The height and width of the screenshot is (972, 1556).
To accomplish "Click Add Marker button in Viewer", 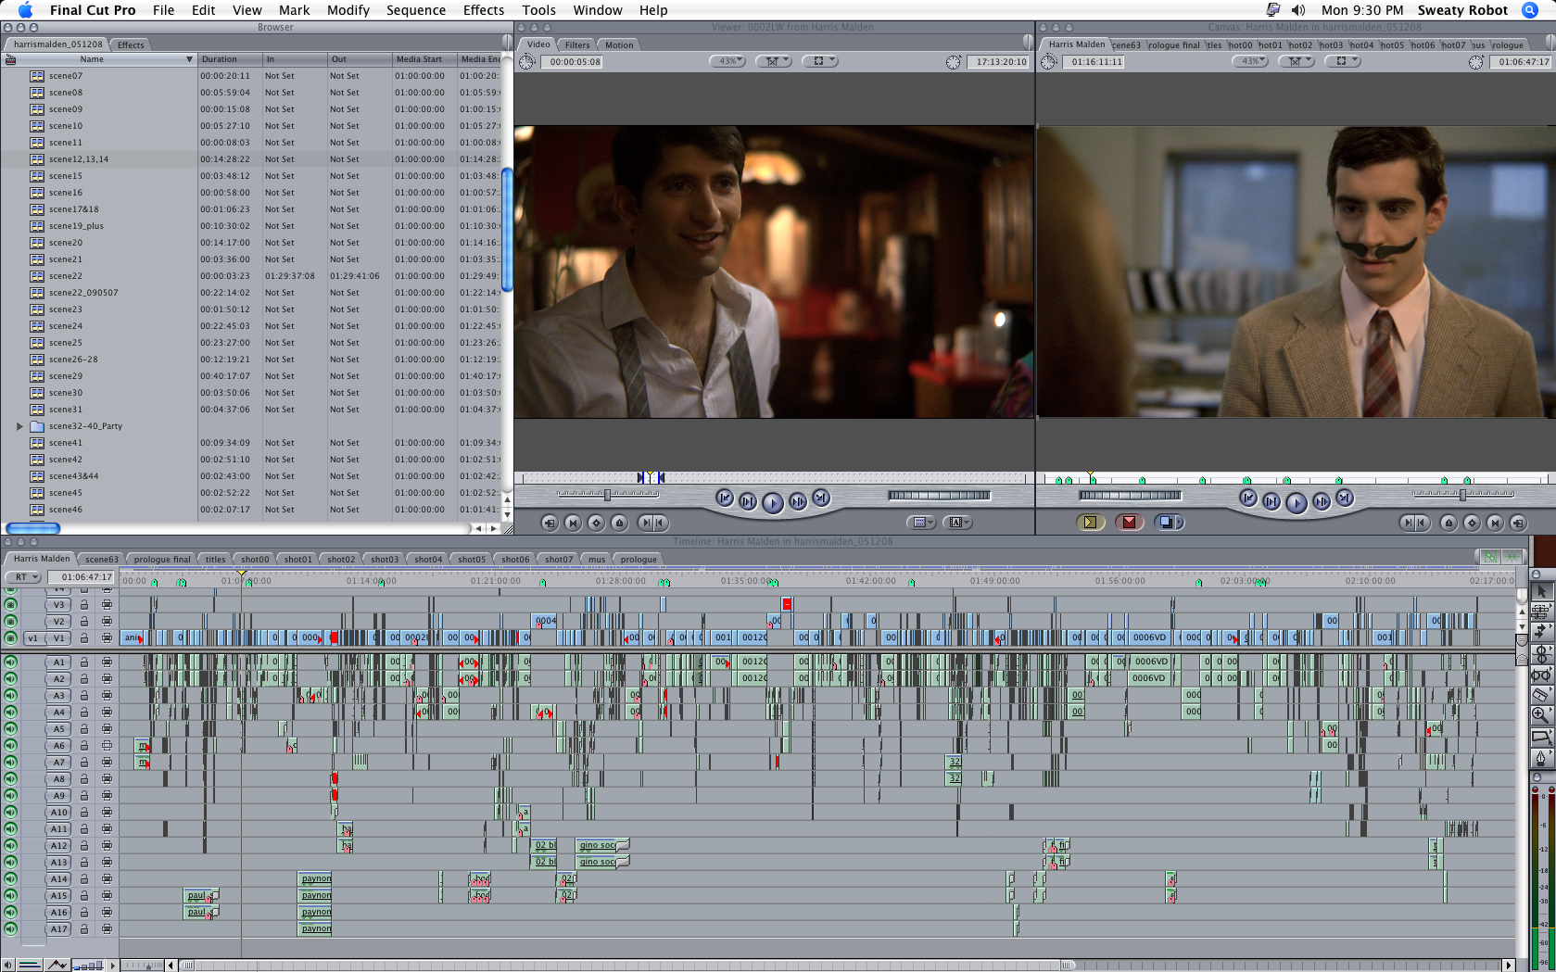I will coord(619,523).
